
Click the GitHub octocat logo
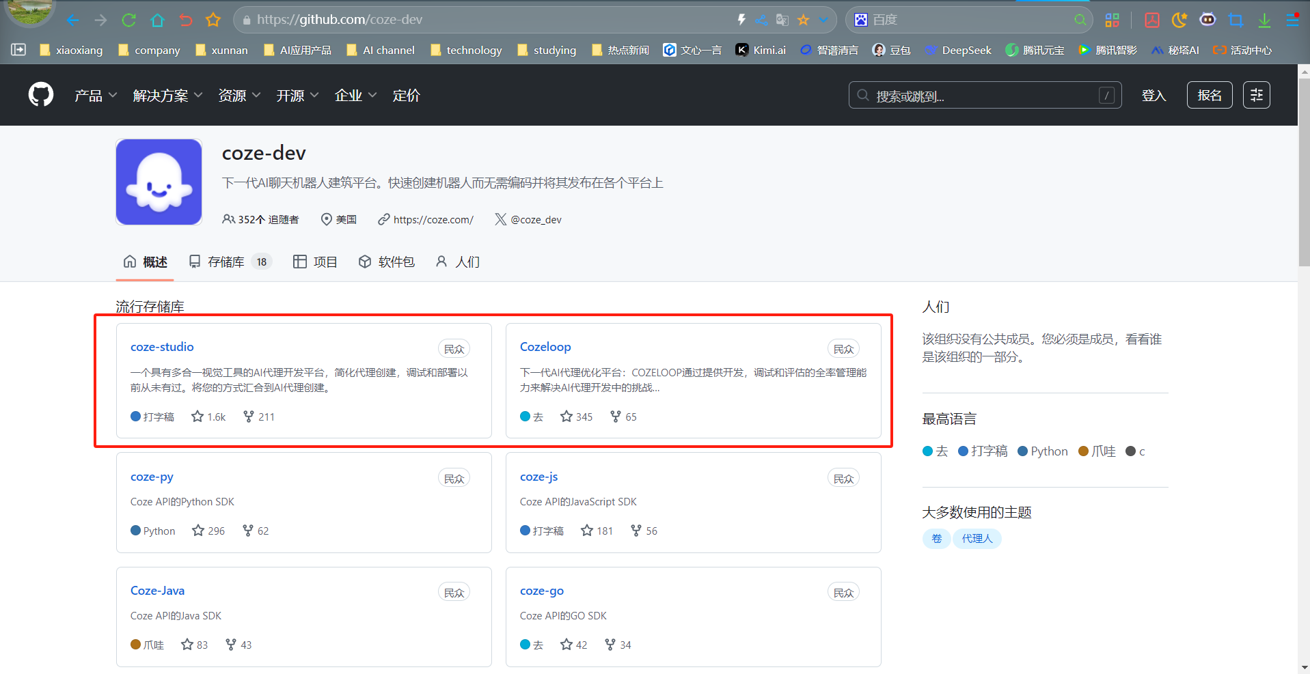(41, 95)
